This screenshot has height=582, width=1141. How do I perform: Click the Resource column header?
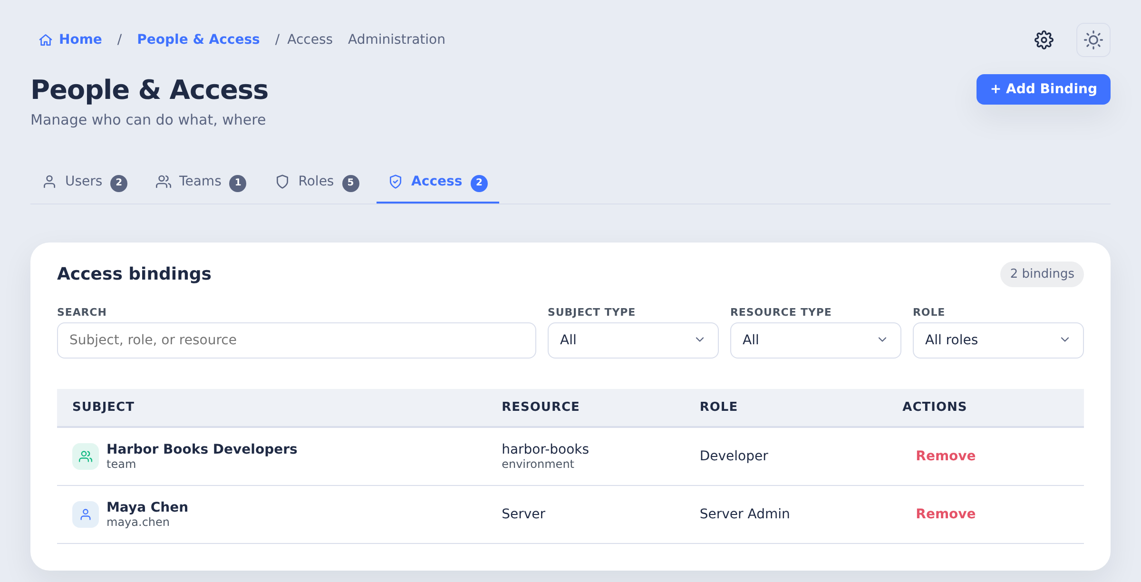click(541, 407)
